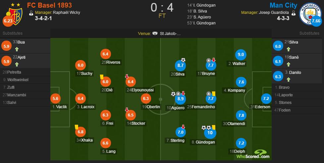Click Stocker's red substitution arrow
This screenshot has height=163, width=324.
click(x=127, y=110)
